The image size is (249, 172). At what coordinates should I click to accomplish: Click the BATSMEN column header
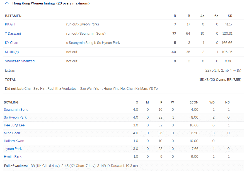tap(13, 16)
